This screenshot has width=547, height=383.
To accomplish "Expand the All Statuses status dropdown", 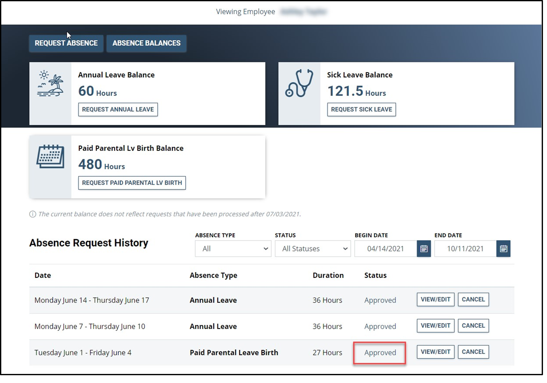I will (312, 249).
